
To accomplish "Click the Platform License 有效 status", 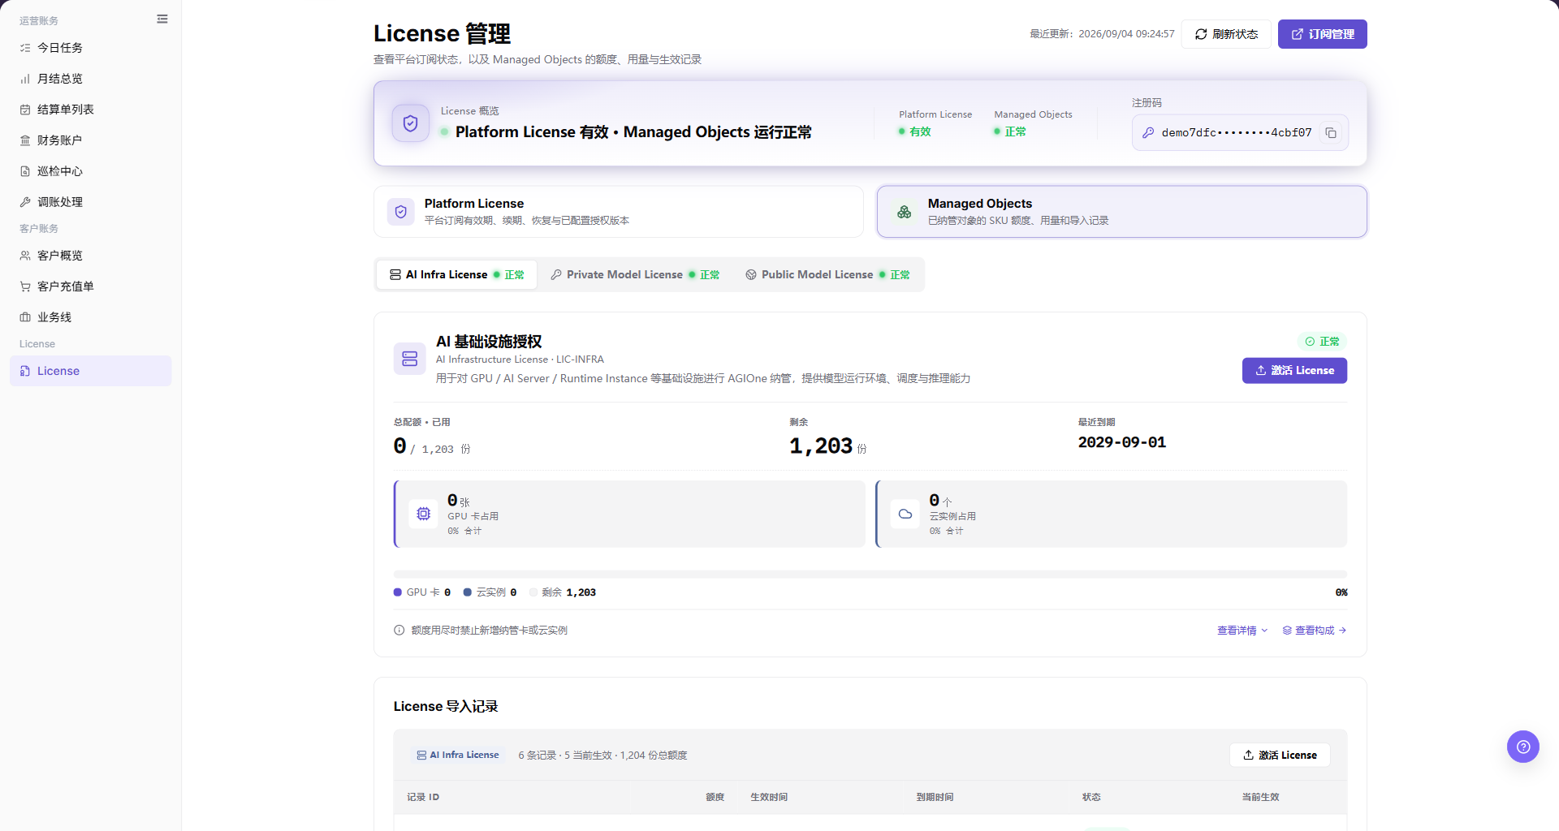I will [x=915, y=131].
